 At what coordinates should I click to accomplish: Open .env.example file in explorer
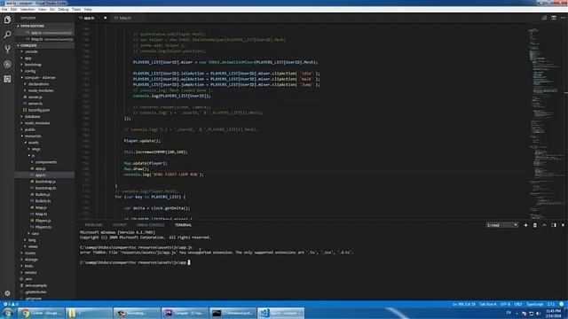pos(35,285)
